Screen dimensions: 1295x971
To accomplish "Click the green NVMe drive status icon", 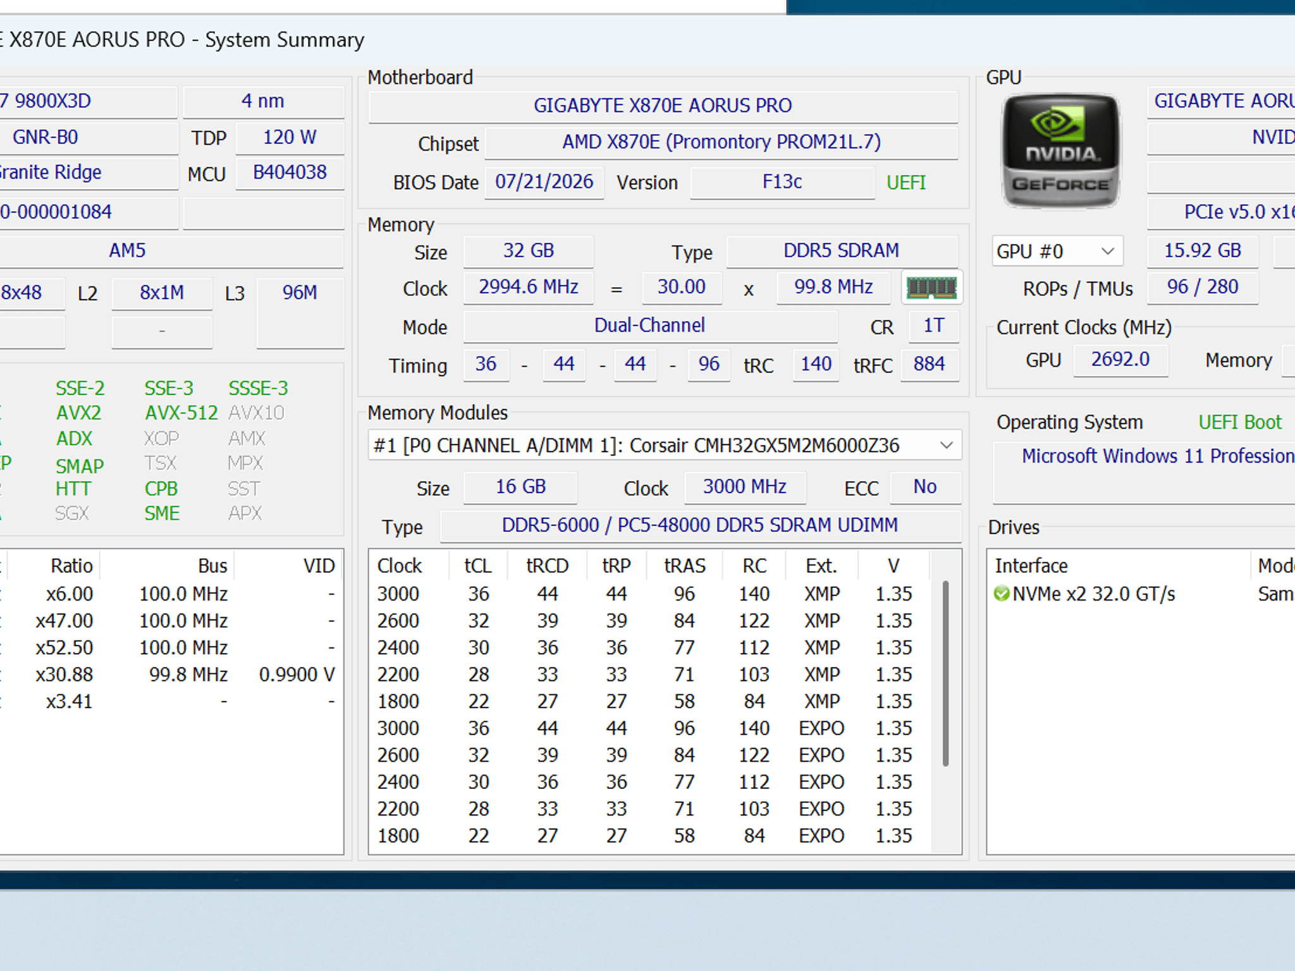I will pyautogui.click(x=1002, y=594).
